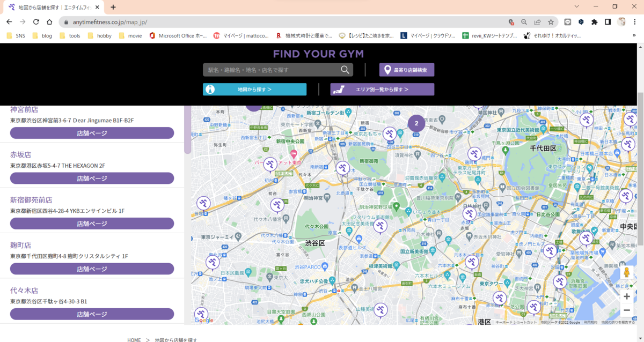Open Chrome extensions puzzle icon
Viewport: 644px width, 342px height.
coord(594,22)
